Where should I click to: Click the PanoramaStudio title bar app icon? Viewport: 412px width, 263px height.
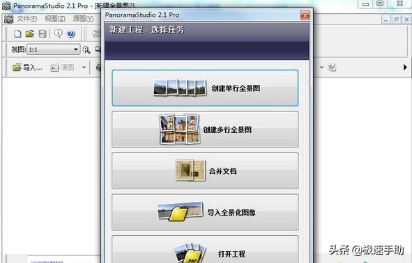click(6, 6)
